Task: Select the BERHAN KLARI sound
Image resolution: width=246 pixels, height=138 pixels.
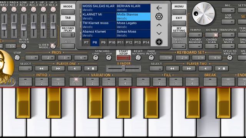Action: 133,8
